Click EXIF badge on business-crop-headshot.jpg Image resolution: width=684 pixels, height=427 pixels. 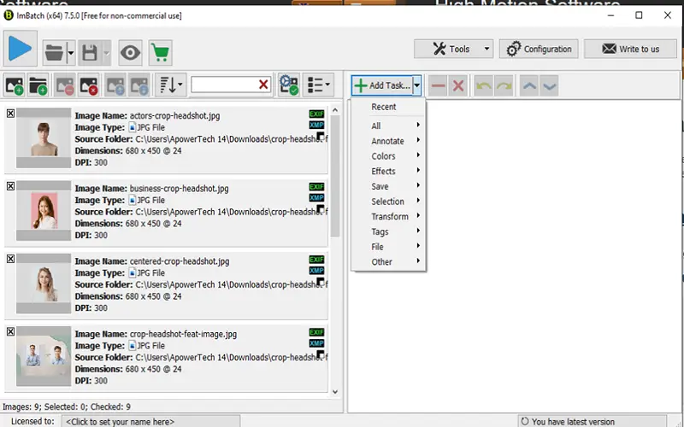[x=316, y=186]
